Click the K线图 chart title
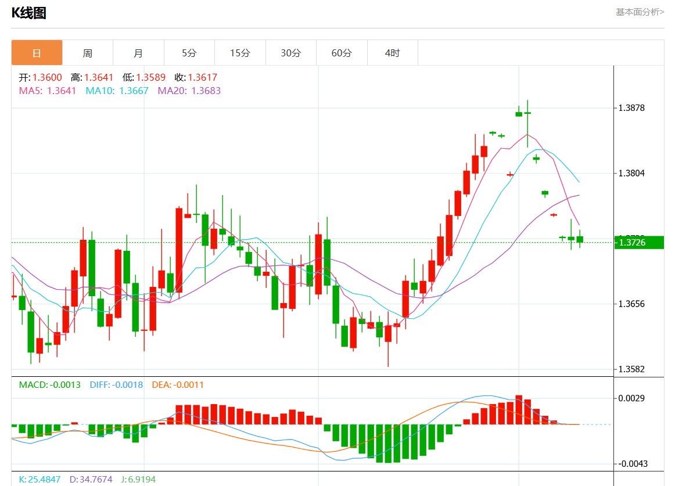The width and height of the screenshot is (675, 486). [x=29, y=13]
